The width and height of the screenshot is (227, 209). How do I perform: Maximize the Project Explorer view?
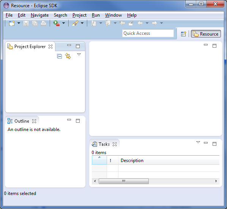(78, 46)
